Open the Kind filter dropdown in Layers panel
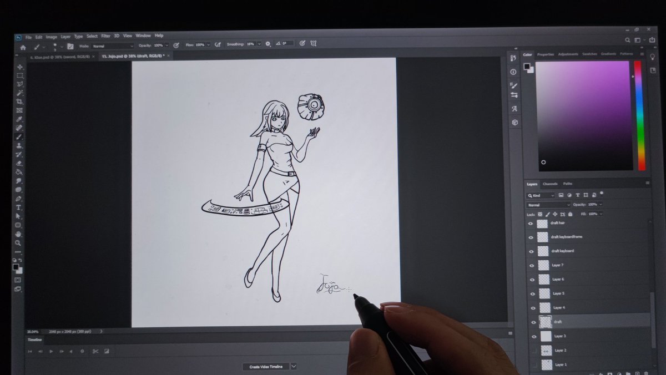This screenshot has height=375, width=666. pos(541,195)
